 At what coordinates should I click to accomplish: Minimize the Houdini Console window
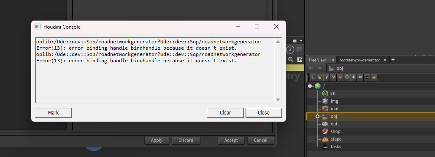pyautogui.click(x=238, y=27)
